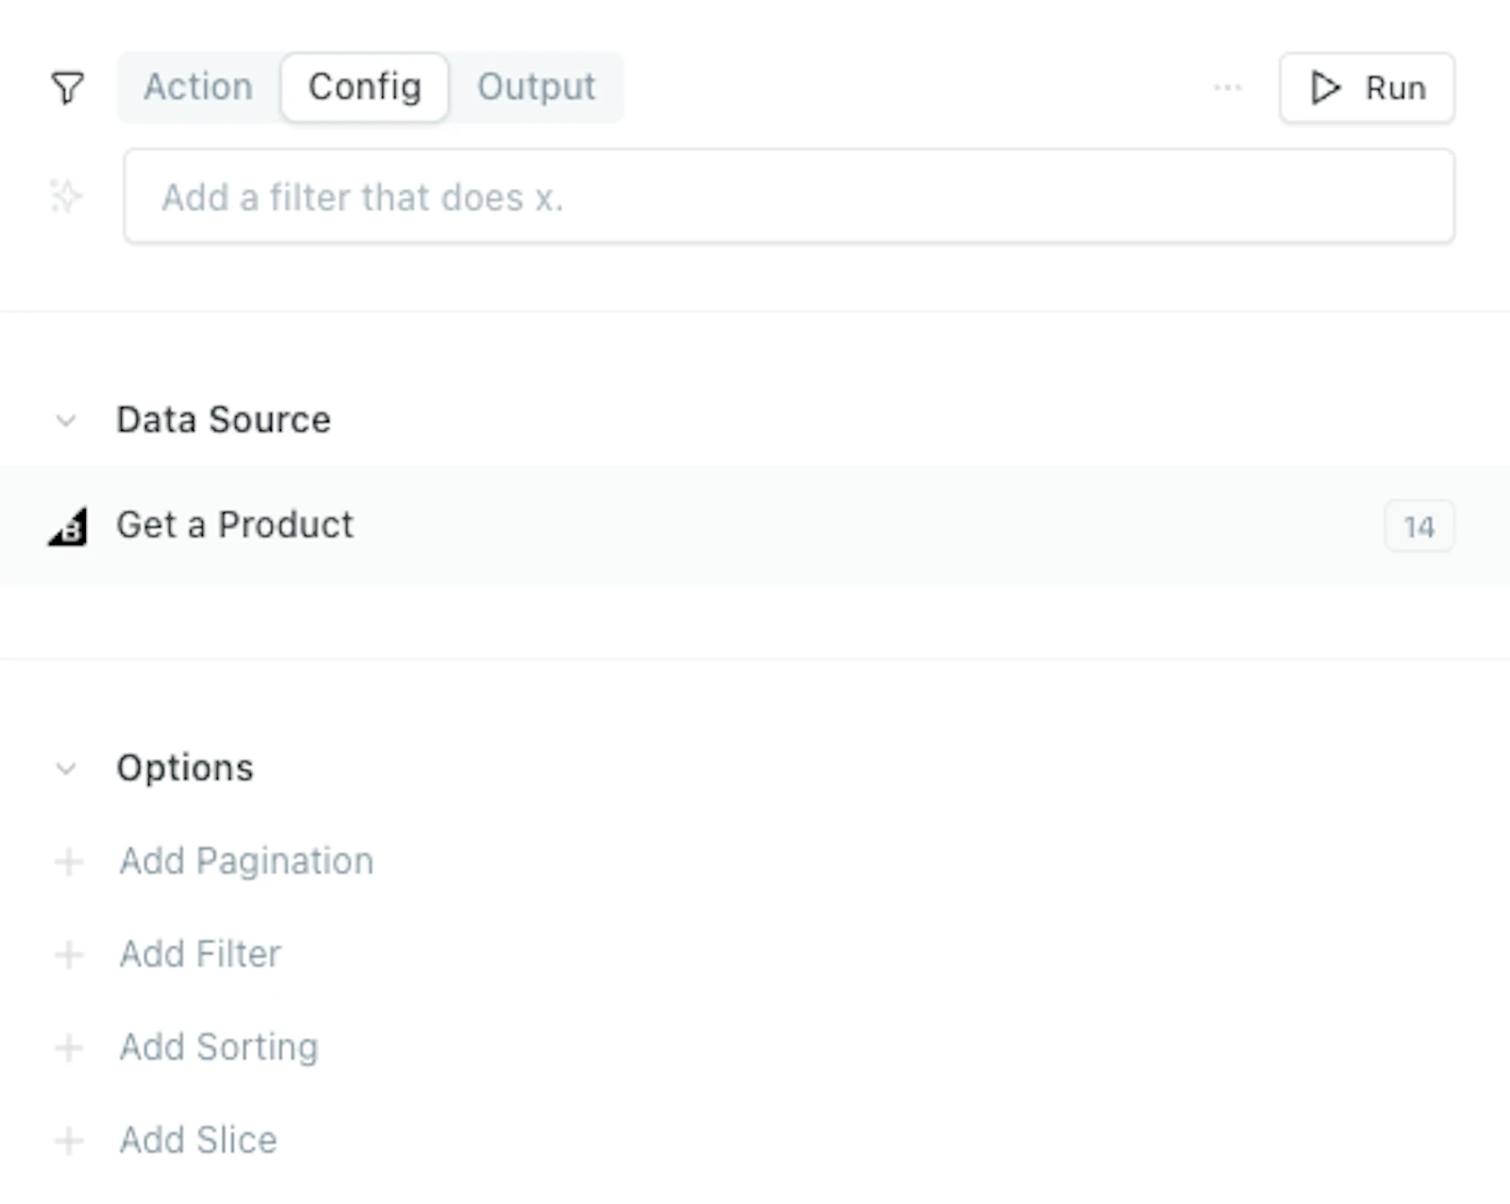The width and height of the screenshot is (1510, 1204).
Task: Click the BigCommerce logo icon next to Get a Product
Action: tap(68, 526)
